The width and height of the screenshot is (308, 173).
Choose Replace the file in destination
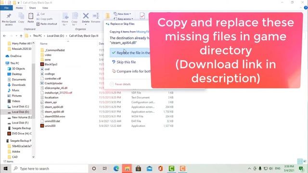tap(130, 53)
